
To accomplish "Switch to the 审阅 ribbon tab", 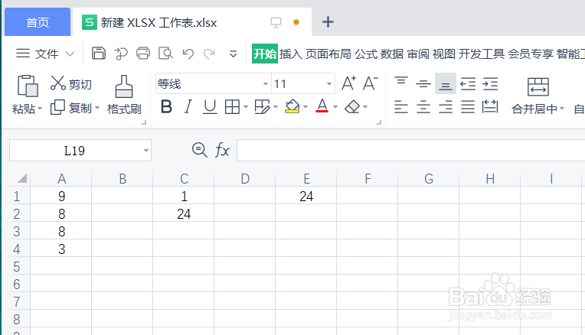I will click(418, 54).
